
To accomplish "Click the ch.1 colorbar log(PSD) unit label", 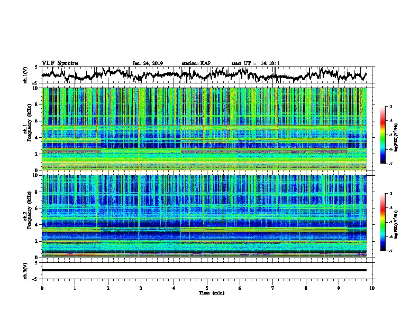I will pos(396,137).
